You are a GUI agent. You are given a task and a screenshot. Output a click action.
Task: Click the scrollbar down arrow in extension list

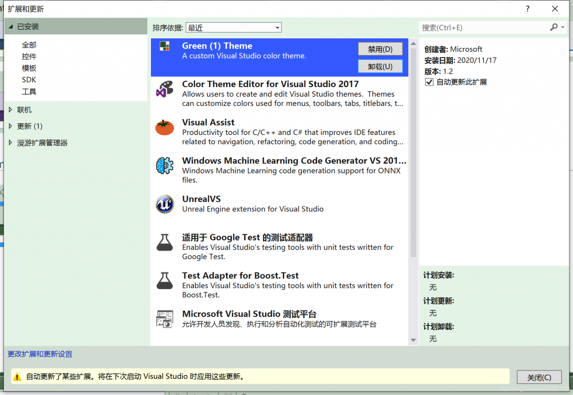click(413, 340)
